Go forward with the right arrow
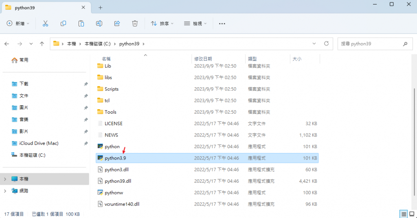This screenshot has height=218, width=417. pyautogui.click(x=20, y=44)
